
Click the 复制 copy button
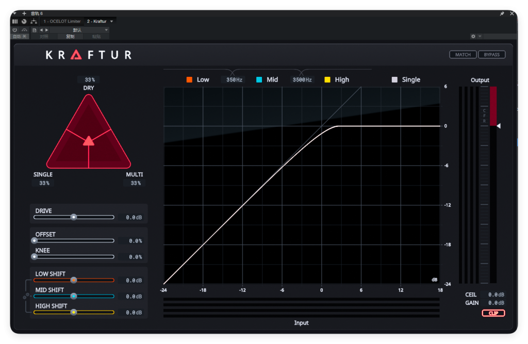click(x=70, y=37)
